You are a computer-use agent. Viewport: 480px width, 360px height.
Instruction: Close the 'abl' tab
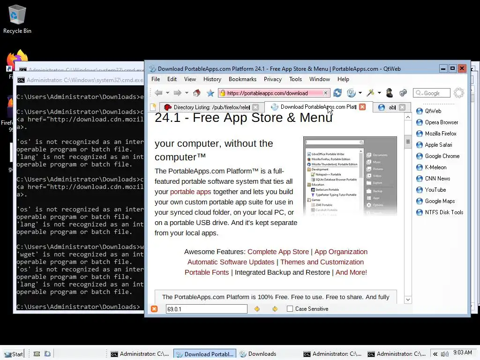tap(402, 107)
